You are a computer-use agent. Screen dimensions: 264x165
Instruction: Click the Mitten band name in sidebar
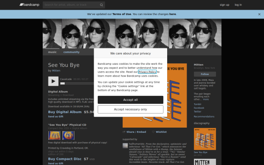pos(198,65)
